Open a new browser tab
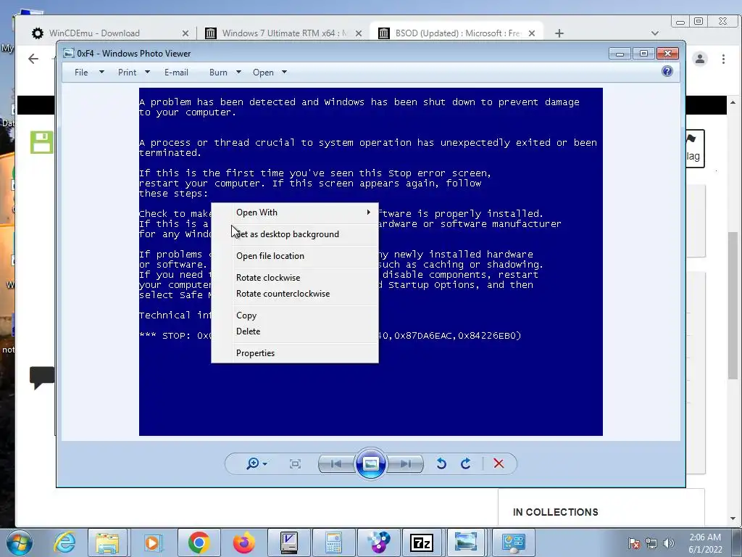 pos(559,33)
